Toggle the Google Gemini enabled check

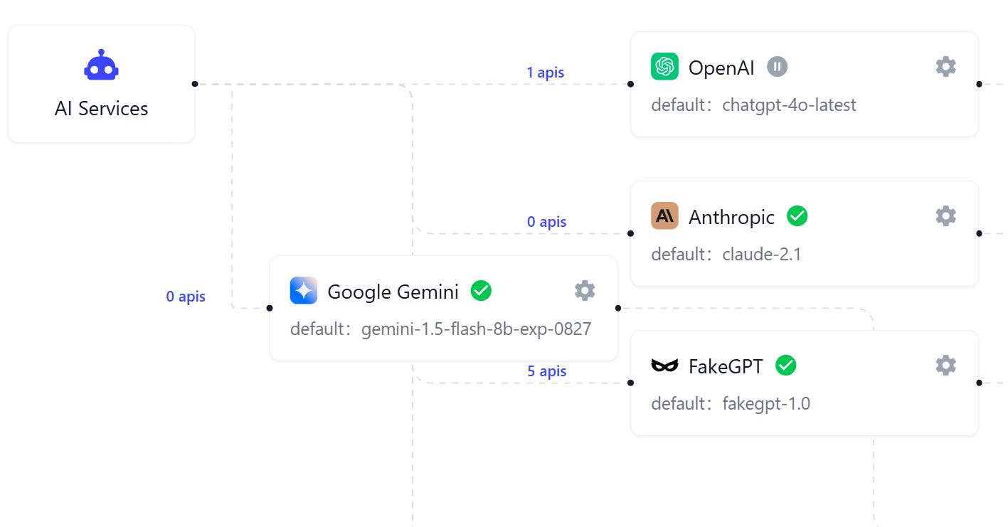tap(482, 291)
